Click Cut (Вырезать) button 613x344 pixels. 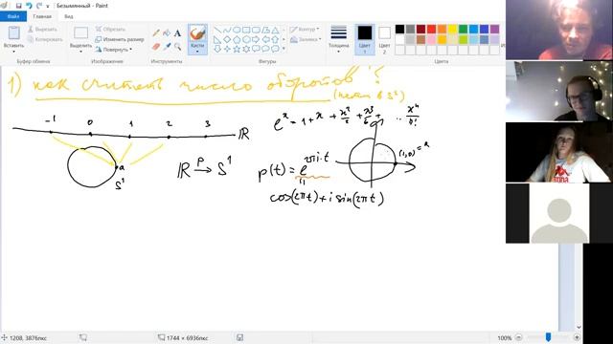click(42, 30)
